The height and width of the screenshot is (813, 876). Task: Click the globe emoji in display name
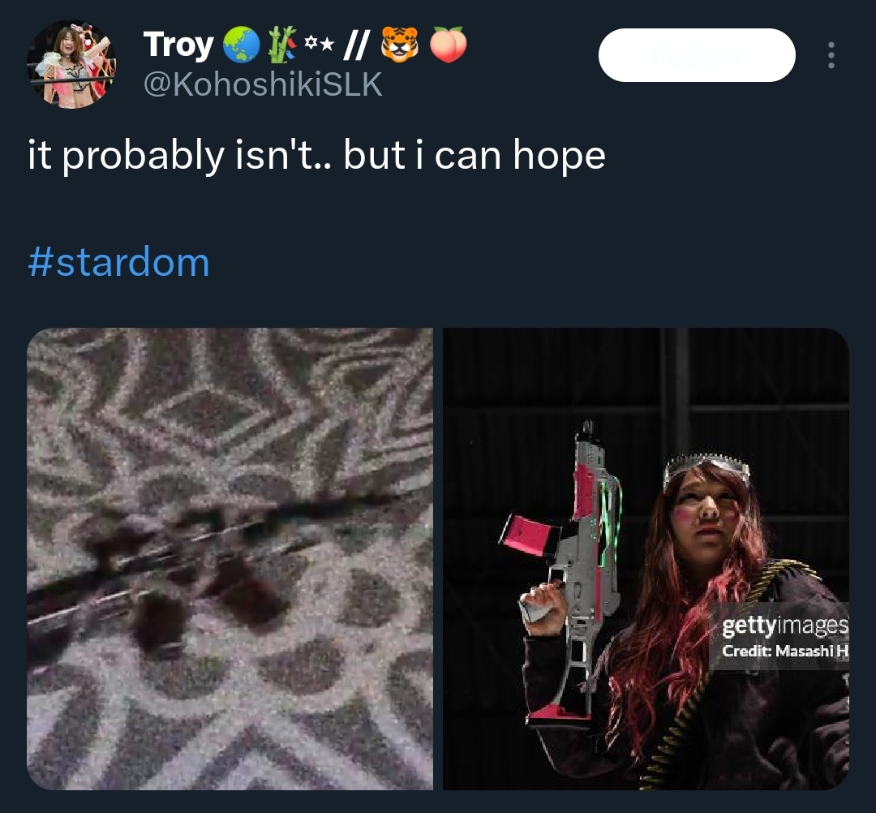click(242, 45)
